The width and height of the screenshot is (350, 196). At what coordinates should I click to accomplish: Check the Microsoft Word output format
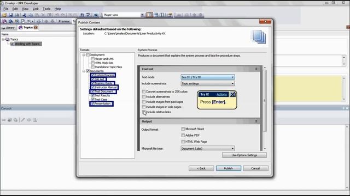(183, 129)
